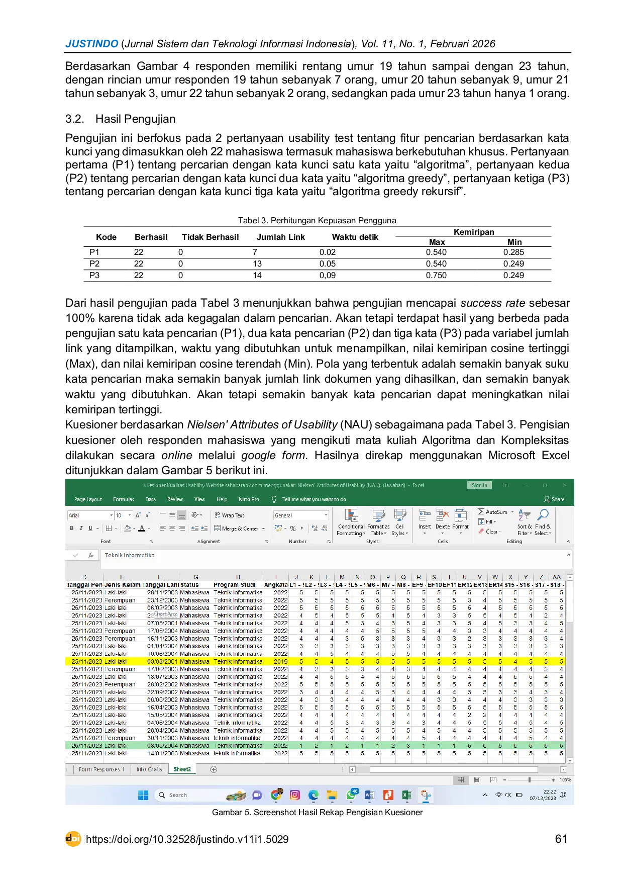This screenshot has height=882, width=623.
Task: Toggle Wrap Text option
Action: pyautogui.click(x=230, y=515)
